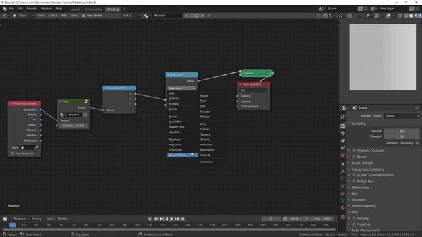This screenshot has height=237, width=422.
Task: Open the Modifiers wrench tab icon
Action: pyautogui.click(x=343, y=171)
